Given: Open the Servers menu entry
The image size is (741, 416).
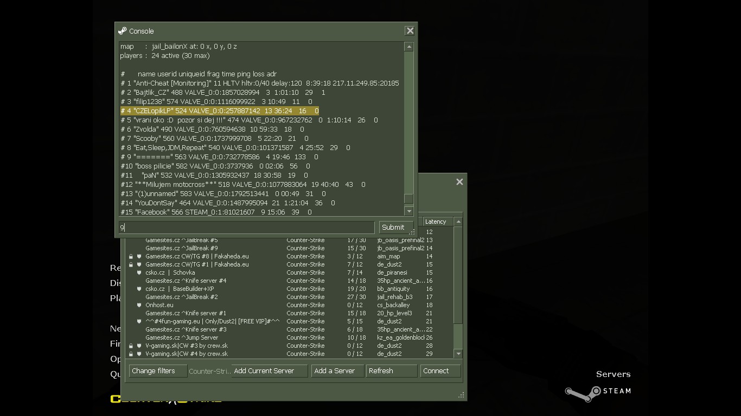Looking at the screenshot, I should [x=613, y=374].
